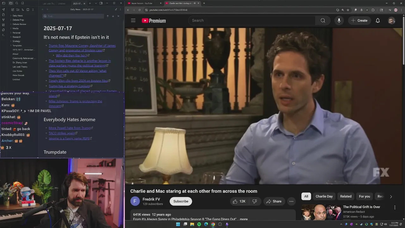Open Obsidian file explorer folder icon
This screenshot has height=228, width=405.
[x=11, y=3]
